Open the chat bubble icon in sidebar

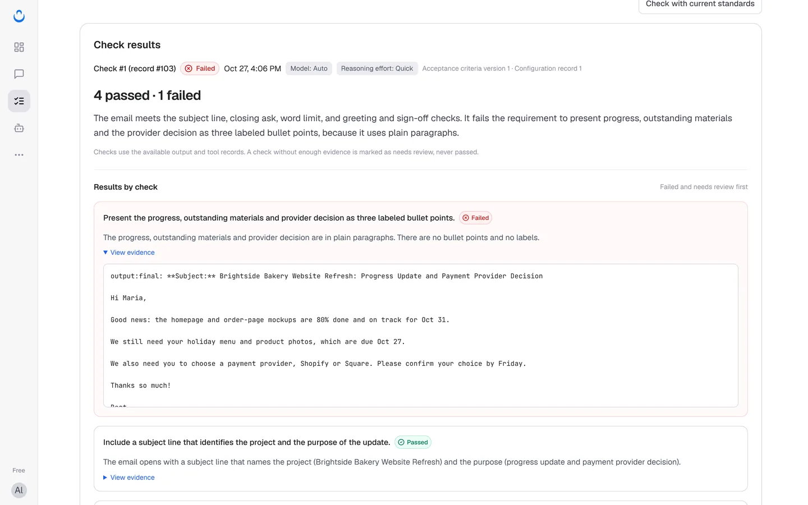tap(19, 74)
